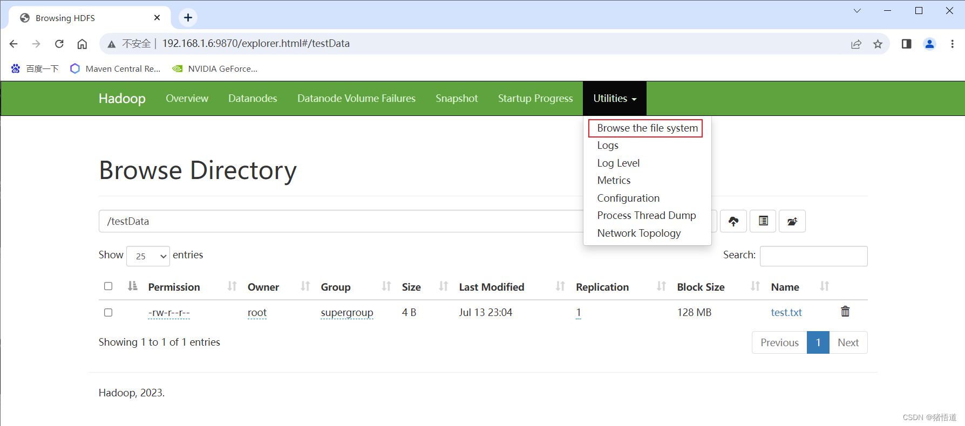
Task: Share this page icon in address bar
Action: point(856,44)
